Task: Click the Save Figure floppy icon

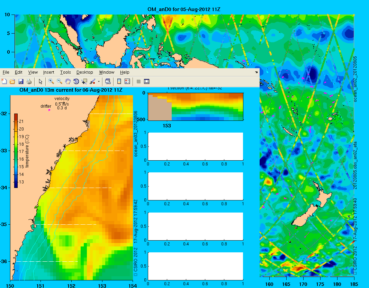Action: (21, 81)
